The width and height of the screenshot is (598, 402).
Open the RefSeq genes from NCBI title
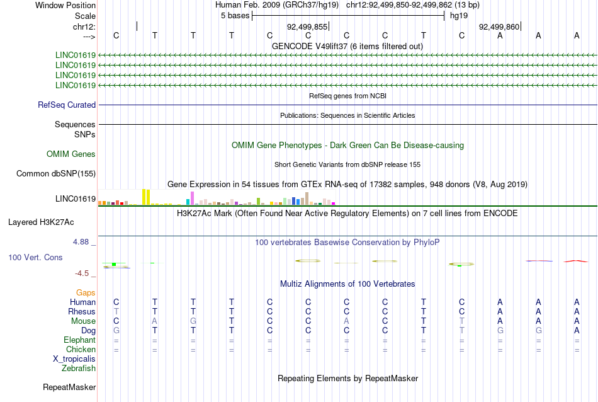(347, 96)
